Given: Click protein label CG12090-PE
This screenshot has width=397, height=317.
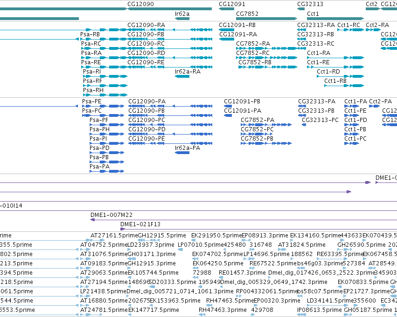Looking at the screenshot, I should (x=146, y=138).
